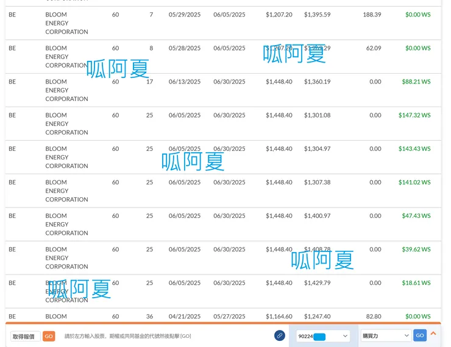Click the $0.00 WS value in the 62.09 row
This screenshot has width=451, height=347.
click(418, 48)
